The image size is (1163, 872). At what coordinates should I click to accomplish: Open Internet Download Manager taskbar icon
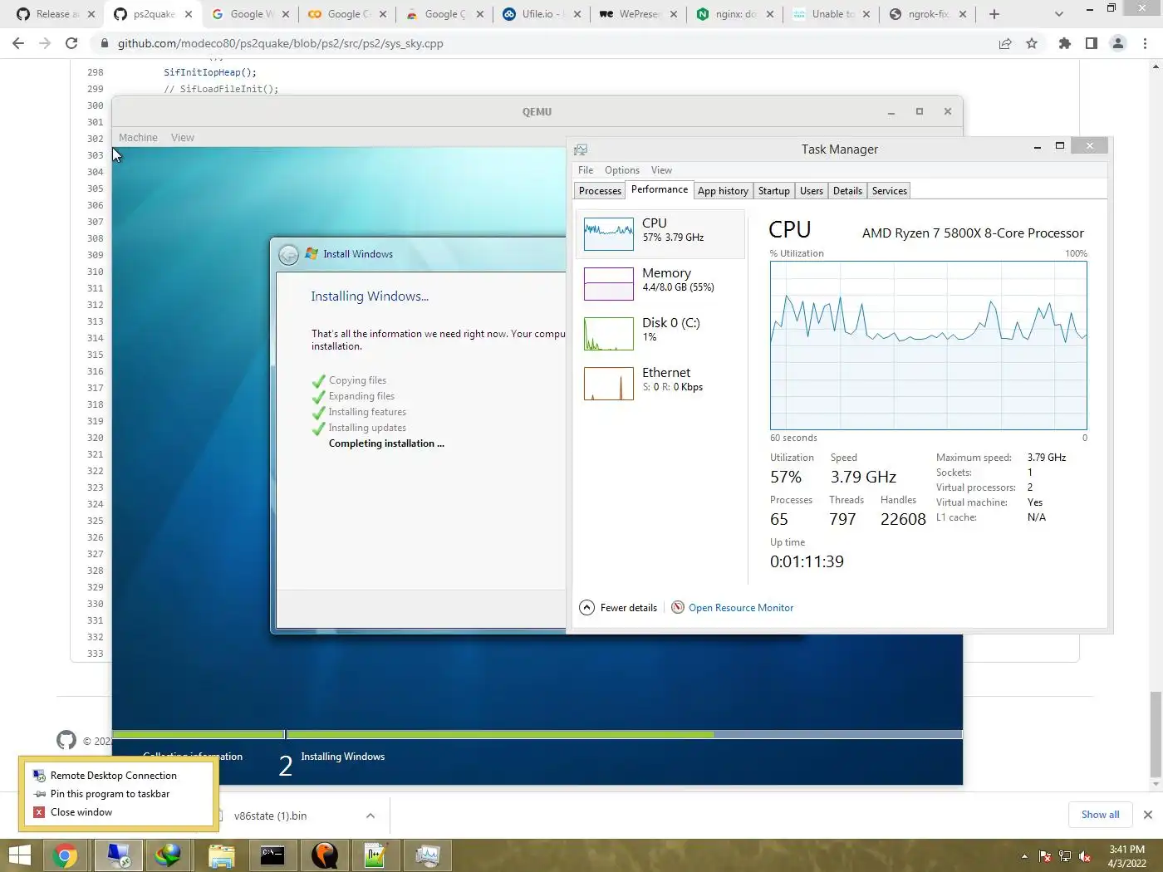pos(168,855)
